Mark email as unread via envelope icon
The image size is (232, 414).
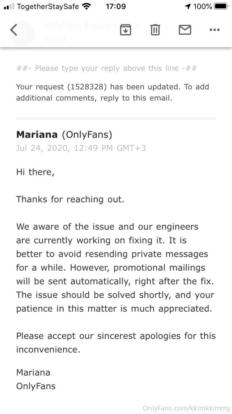point(185,30)
